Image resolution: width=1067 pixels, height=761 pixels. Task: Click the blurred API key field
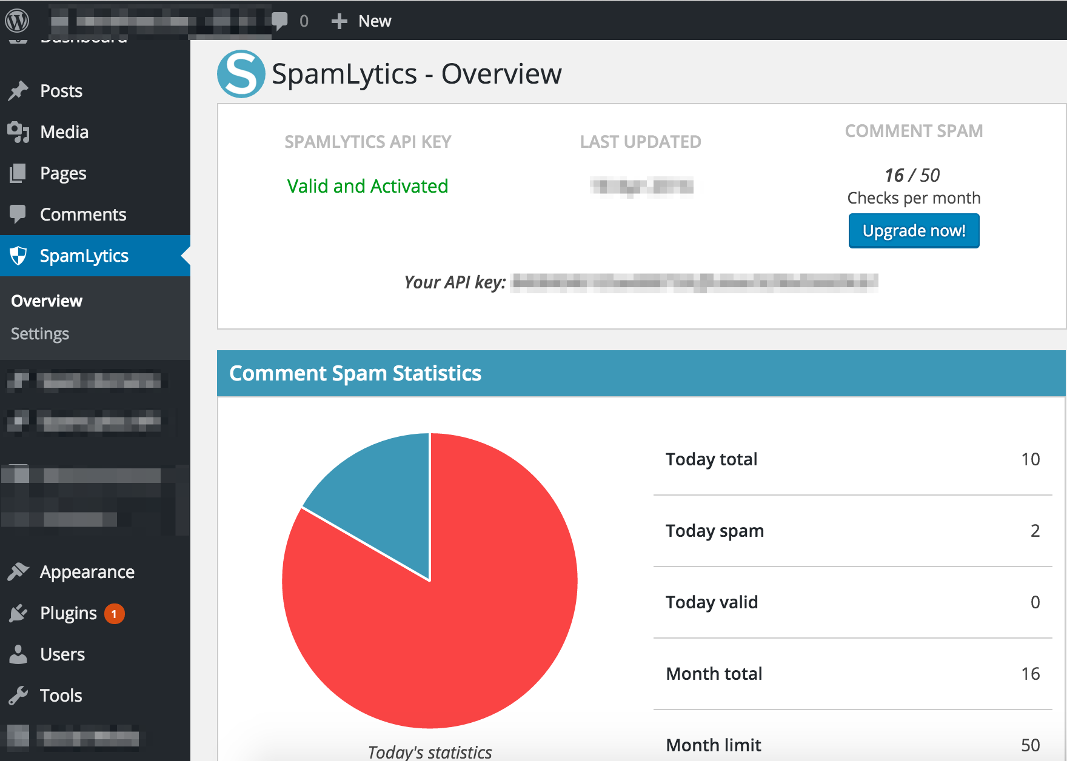tap(695, 282)
